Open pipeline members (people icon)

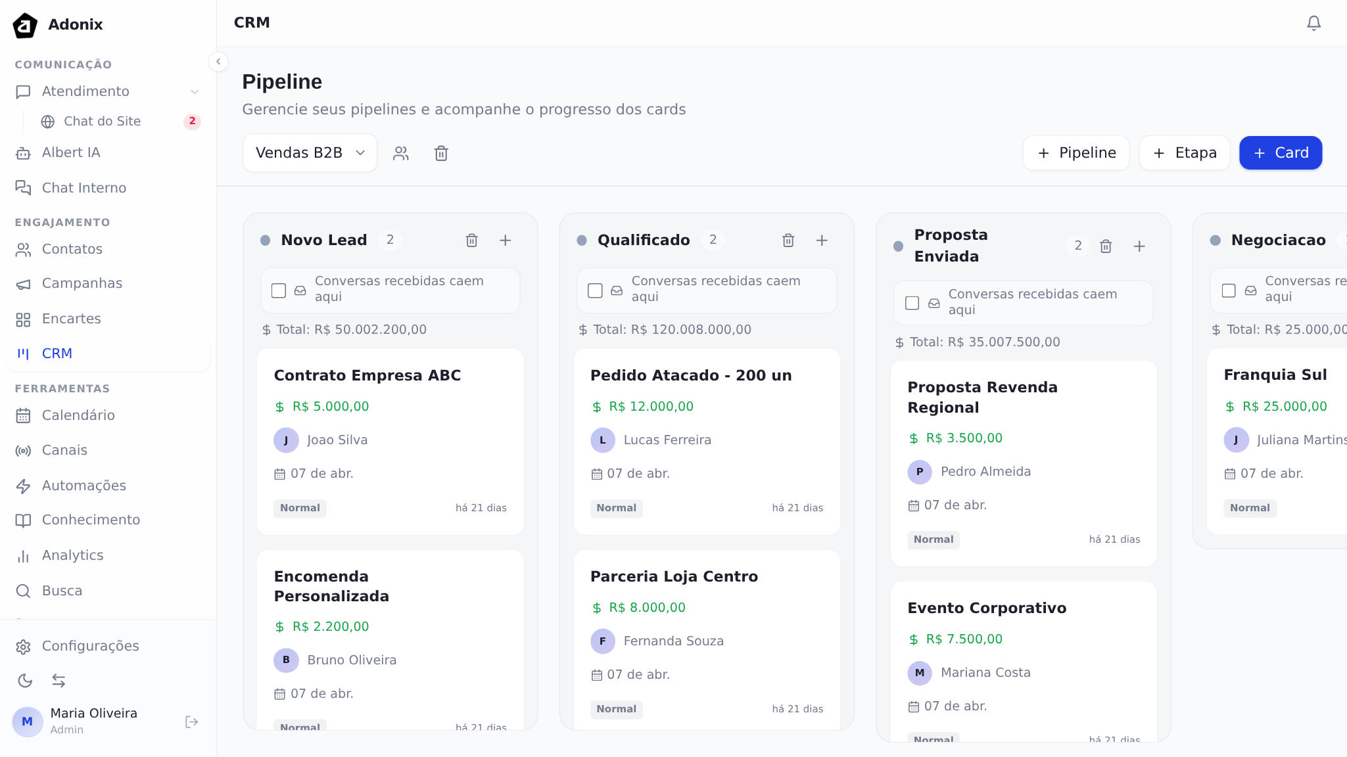coord(401,153)
